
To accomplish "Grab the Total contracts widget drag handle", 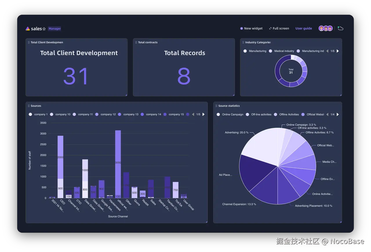I will pyautogui.click(x=136, y=42).
